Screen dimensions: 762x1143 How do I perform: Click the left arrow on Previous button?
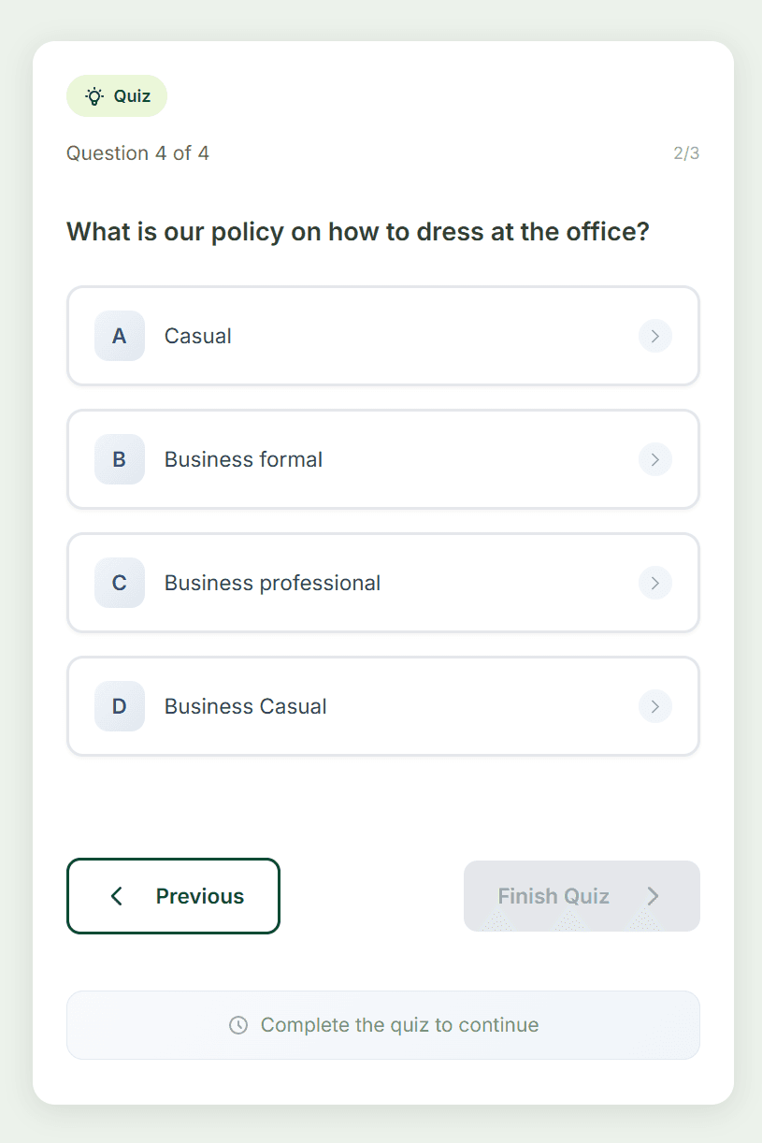click(117, 896)
